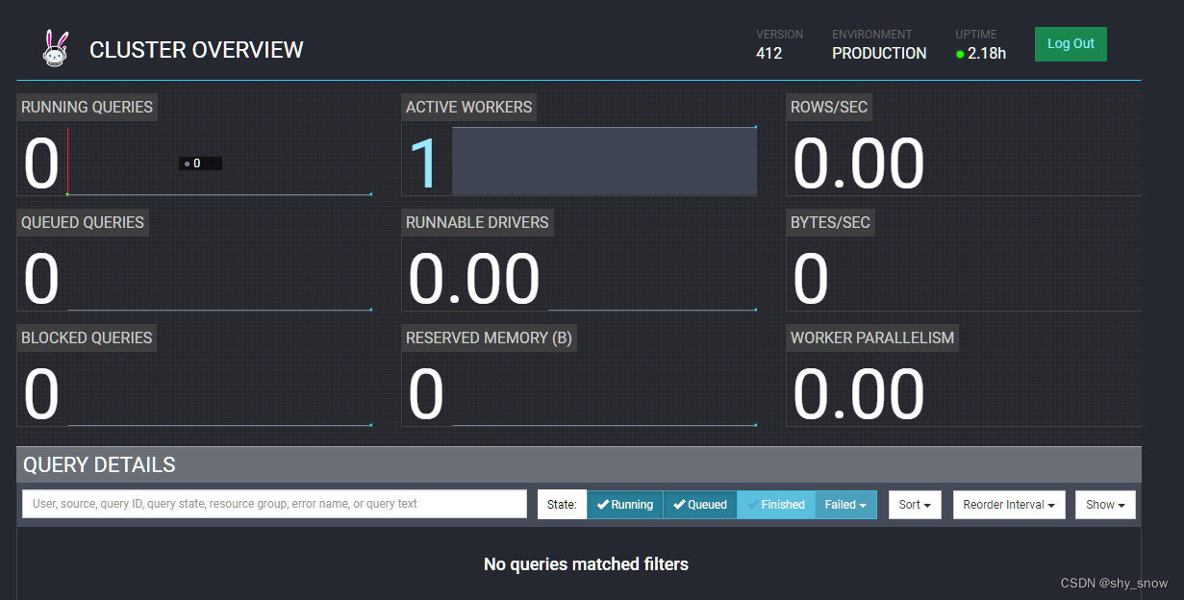Click the RESERVED MEMORY (B) label
Image resolution: width=1184 pixels, height=600 pixels.
tap(489, 337)
